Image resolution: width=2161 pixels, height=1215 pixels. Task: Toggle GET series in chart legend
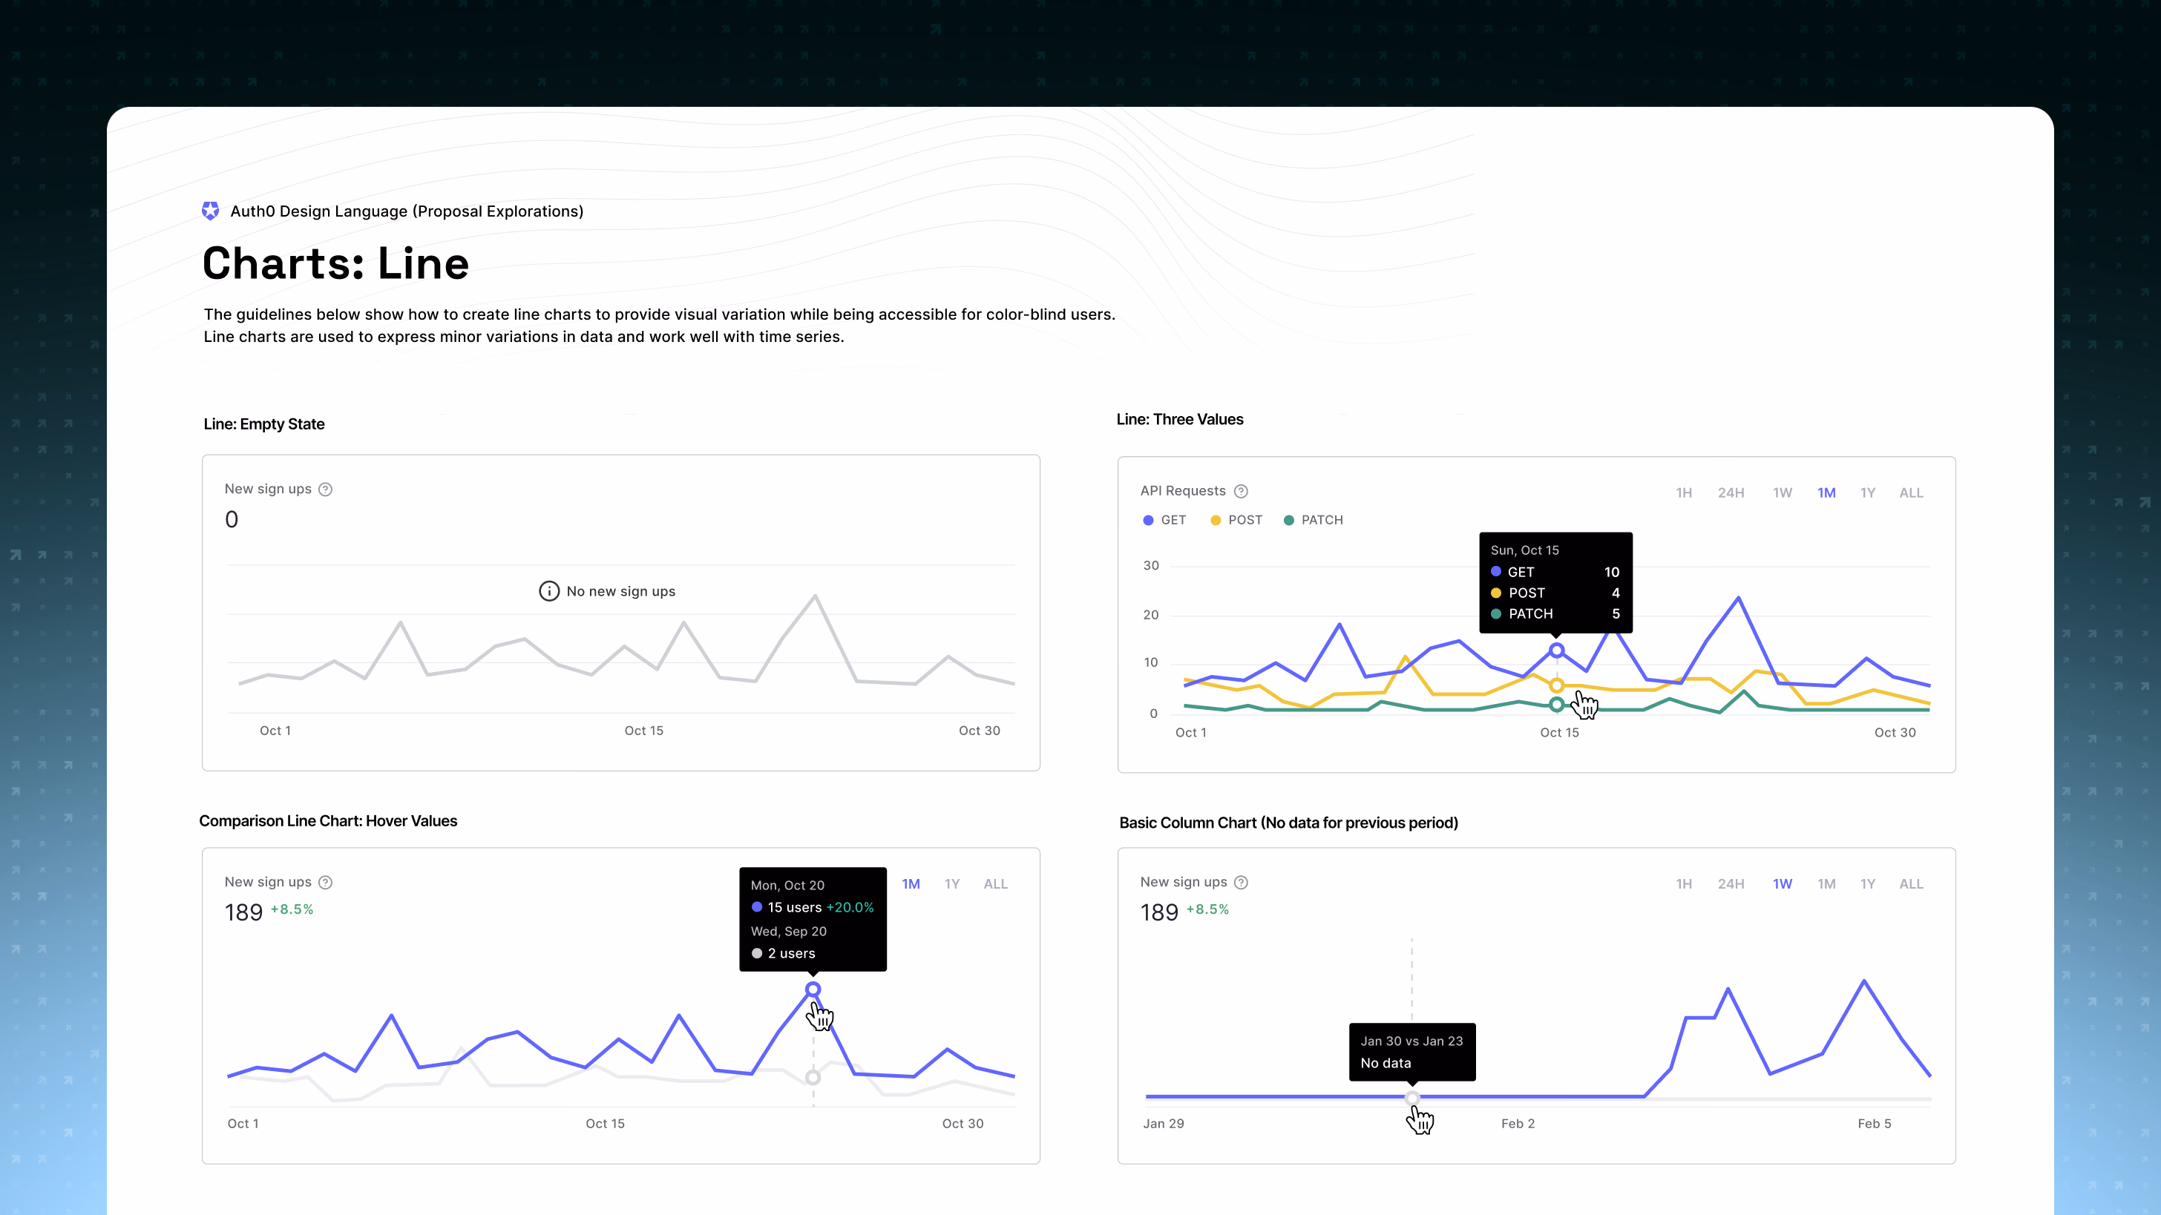(1164, 520)
